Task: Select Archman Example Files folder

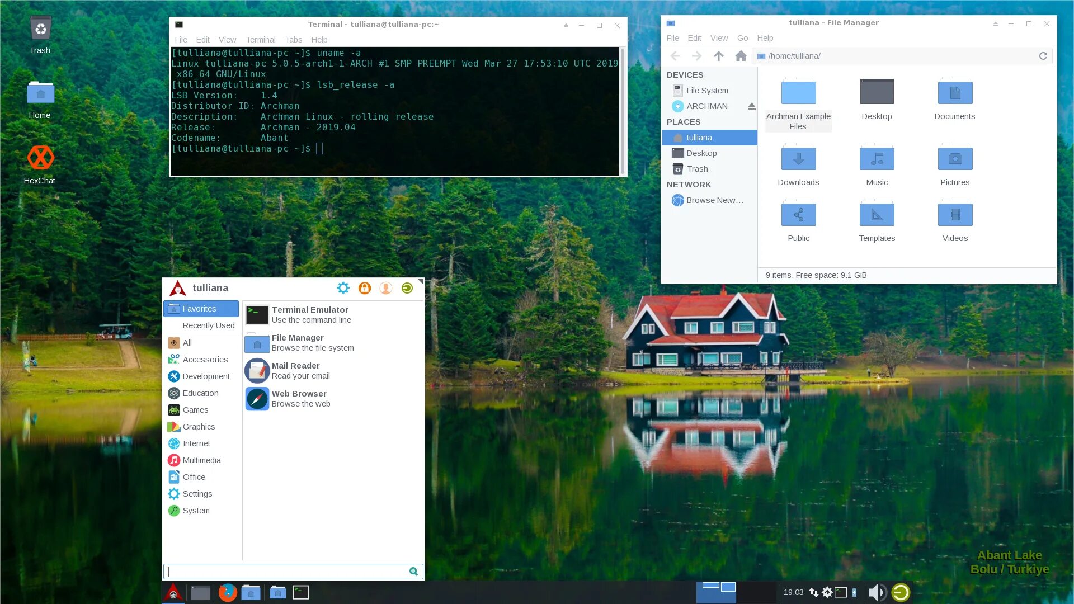Action: (798, 105)
